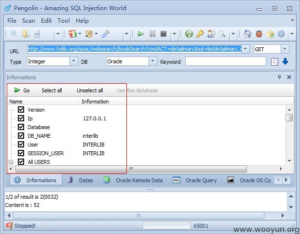Image resolution: width=300 pixels, height=234 pixels.
Task: Open the Type Integer dropdown
Action: pyautogui.click(x=74, y=61)
